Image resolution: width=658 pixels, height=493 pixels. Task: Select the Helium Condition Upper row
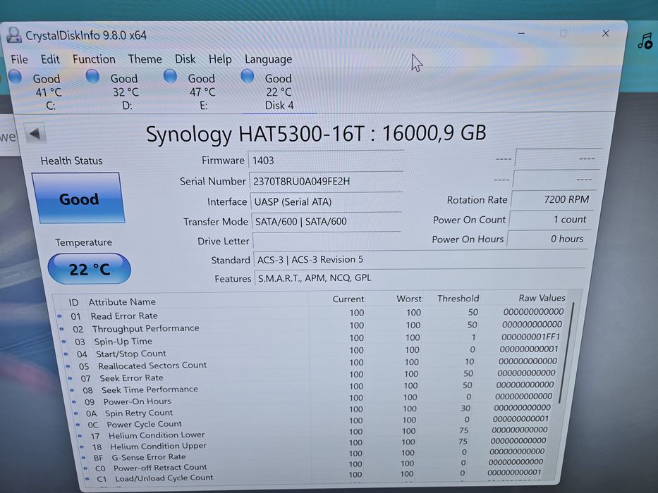click(313, 444)
